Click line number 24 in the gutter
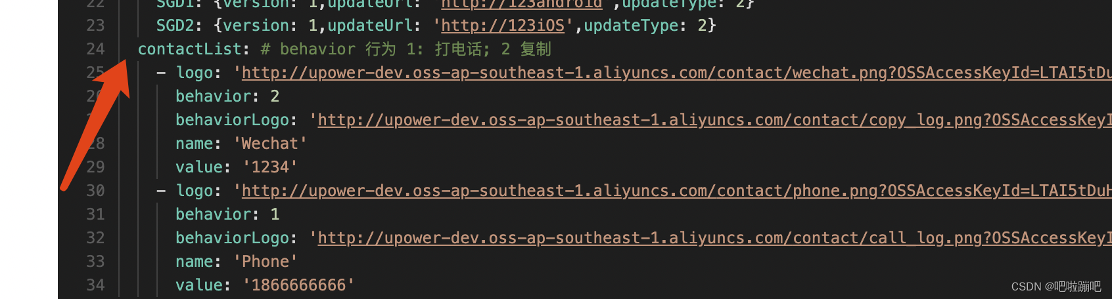1112x299 pixels. [x=95, y=49]
